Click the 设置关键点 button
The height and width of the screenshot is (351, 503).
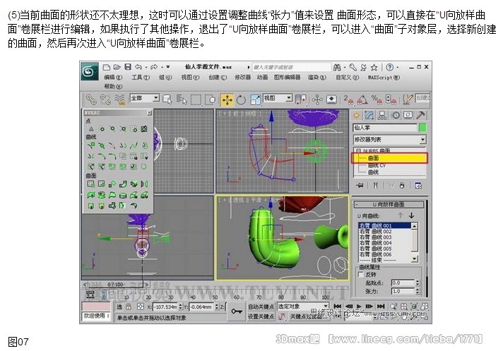(261, 316)
